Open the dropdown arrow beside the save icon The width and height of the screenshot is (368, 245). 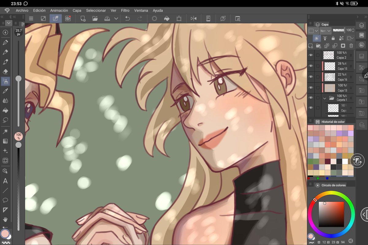116,18
